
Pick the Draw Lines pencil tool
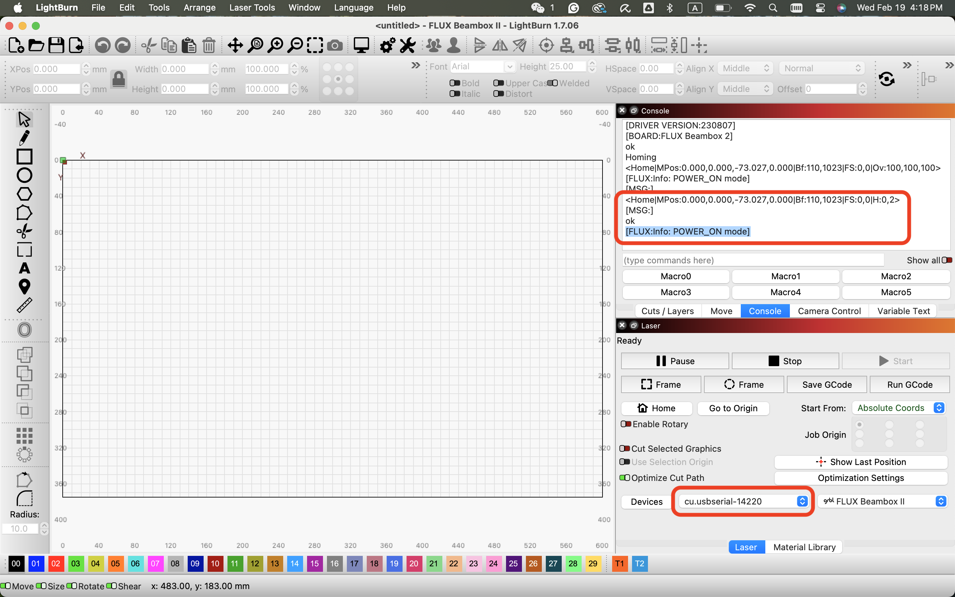pyautogui.click(x=24, y=138)
